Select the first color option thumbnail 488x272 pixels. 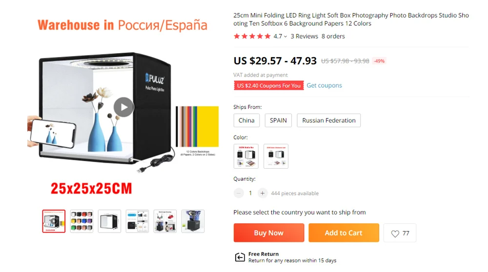[x=246, y=156]
